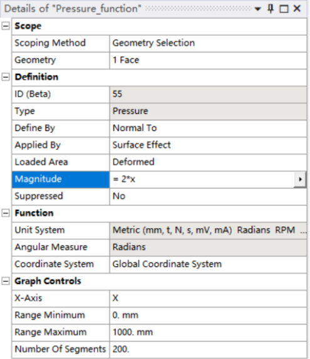Collapse the Scope section

[6, 26]
